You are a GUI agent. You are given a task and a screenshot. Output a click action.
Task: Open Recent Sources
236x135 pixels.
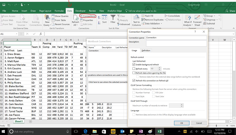[61, 24]
